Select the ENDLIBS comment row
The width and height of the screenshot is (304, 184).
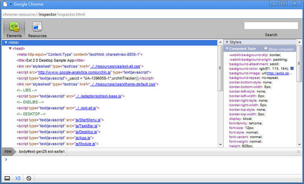click(x=30, y=102)
